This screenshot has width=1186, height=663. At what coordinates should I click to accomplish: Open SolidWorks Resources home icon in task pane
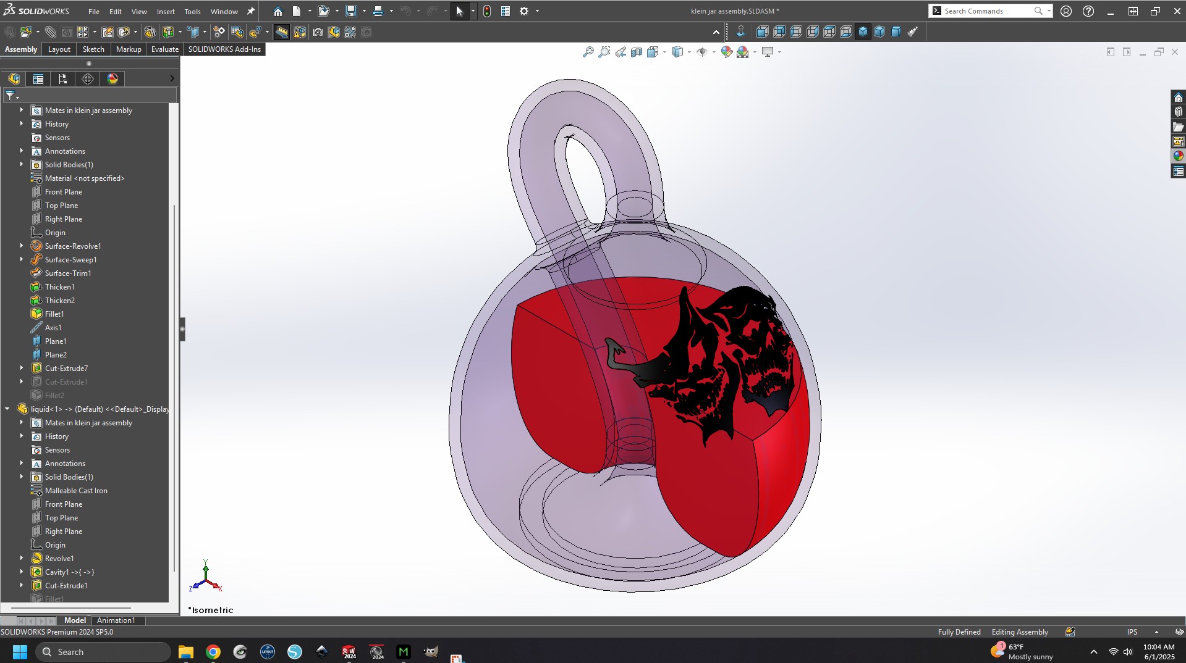coord(1178,98)
